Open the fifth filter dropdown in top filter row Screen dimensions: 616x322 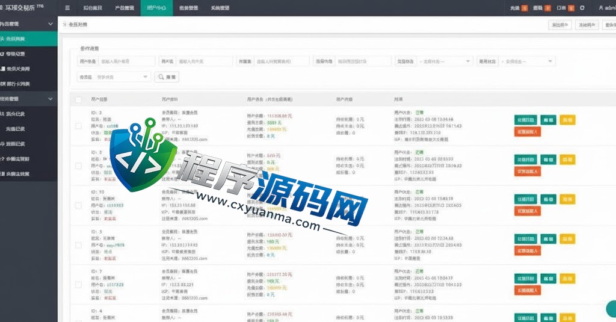443,61
